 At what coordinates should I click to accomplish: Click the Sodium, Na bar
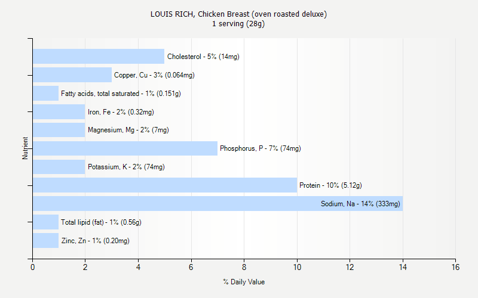coord(217,204)
